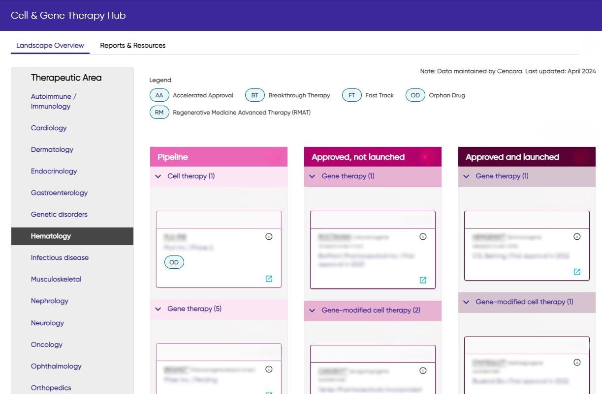Image resolution: width=602 pixels, height=394 pixels.
Task: Click info icon on Approved and launched gene therapy card
Action: pyautogui.click(x=577, y=236)
